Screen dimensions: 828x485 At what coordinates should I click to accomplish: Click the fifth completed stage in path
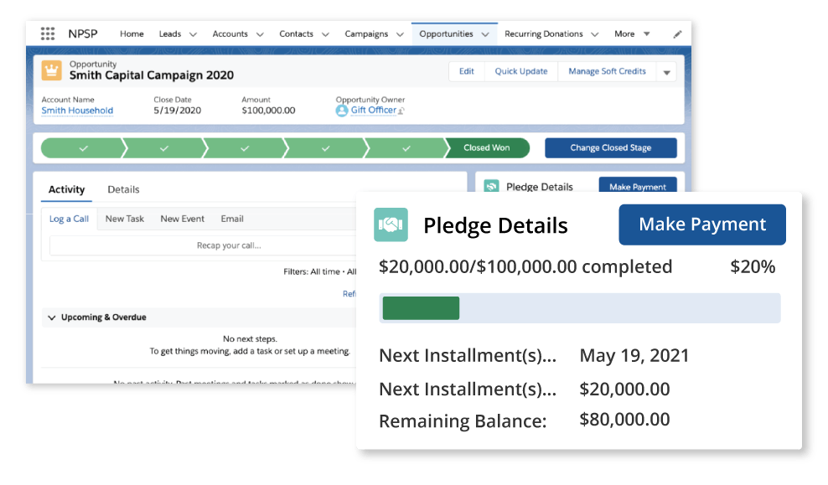click(406, 148)
